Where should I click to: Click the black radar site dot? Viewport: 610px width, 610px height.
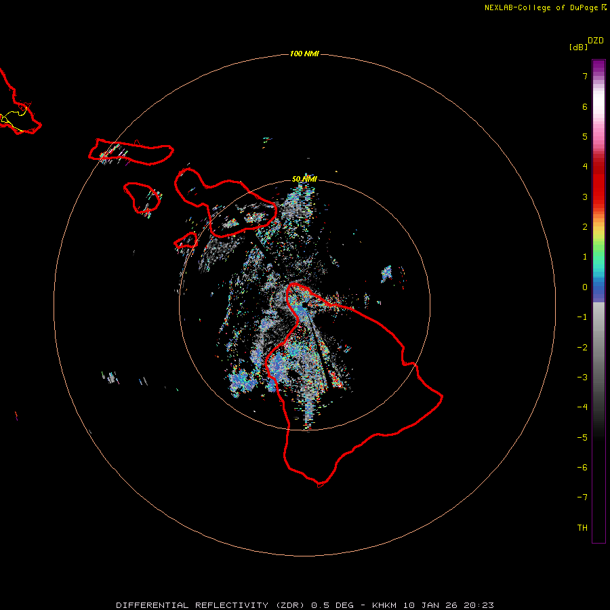[x=305, y=305]
